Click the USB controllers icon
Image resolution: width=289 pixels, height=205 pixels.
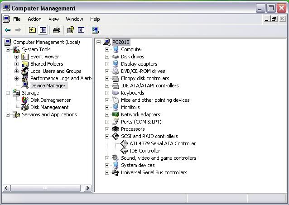point(116,172)
